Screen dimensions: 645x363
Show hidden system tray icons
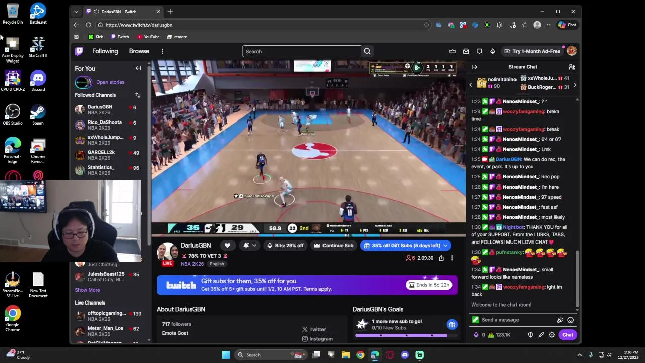(579, 355)
